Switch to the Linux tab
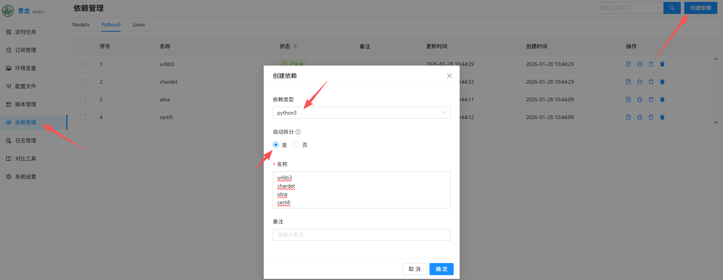This screenshot has width=723, height=280. pos(139,24)
